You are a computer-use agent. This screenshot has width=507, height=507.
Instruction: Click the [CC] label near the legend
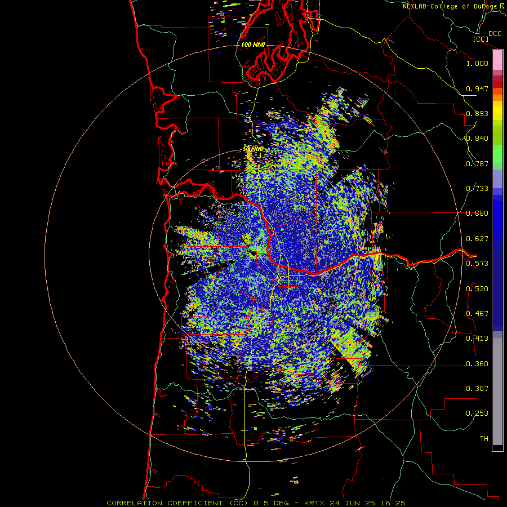[481, 39]
